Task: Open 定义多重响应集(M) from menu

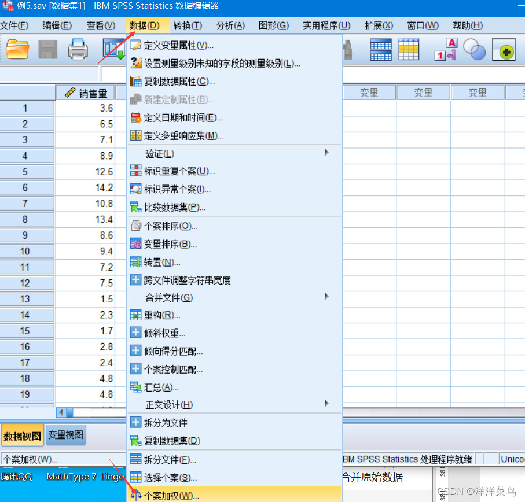Action: 234,136
